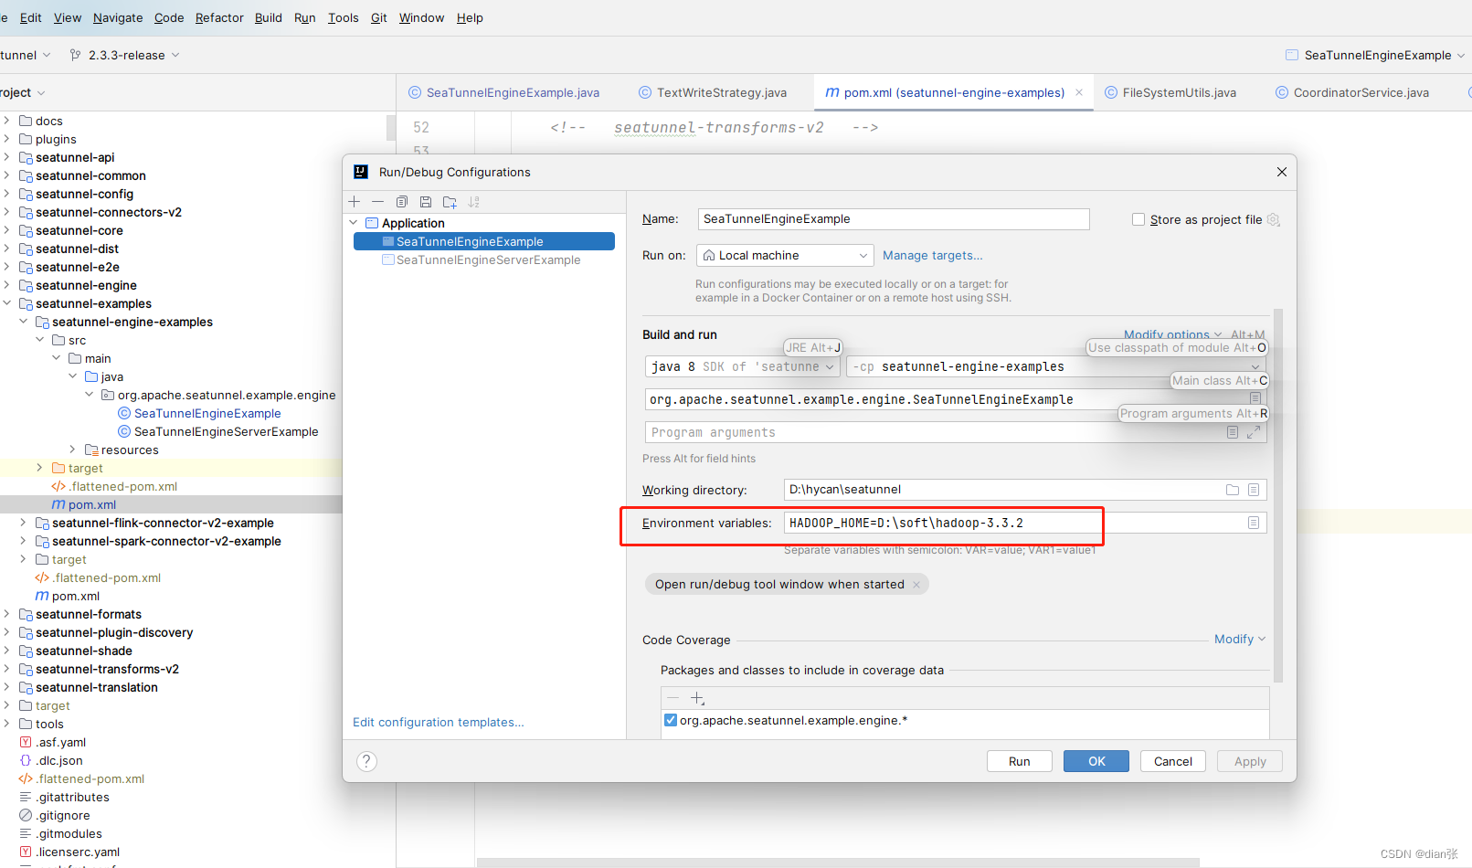Collapse seatunnel-examples folder in tree

[6, 303]
